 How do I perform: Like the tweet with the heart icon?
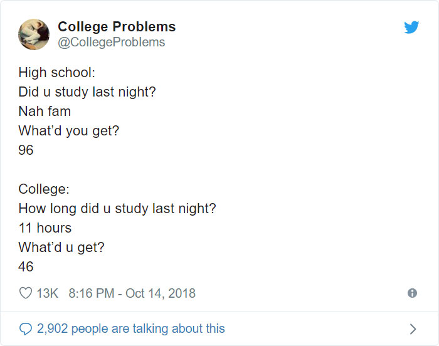click(26, 293)
